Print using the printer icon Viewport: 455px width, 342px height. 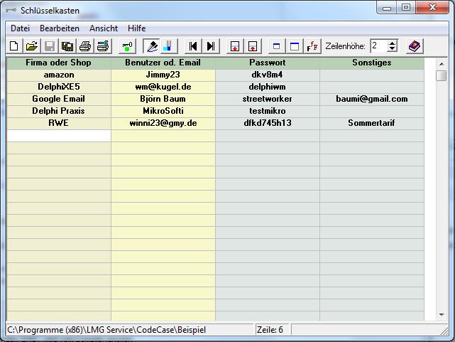pos(85,46)
